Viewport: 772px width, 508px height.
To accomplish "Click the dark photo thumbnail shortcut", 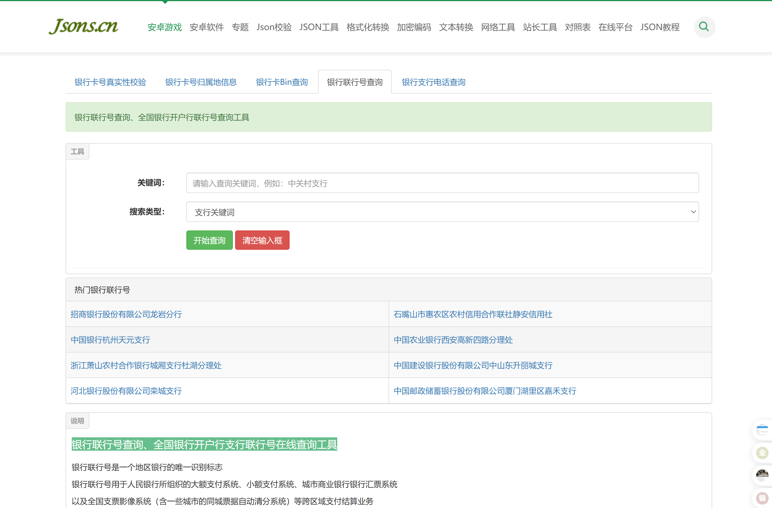I will pos(762,475).
